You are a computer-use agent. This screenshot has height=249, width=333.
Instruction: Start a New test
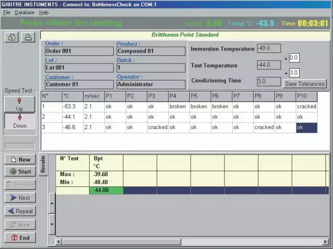[x=20, y=159]
